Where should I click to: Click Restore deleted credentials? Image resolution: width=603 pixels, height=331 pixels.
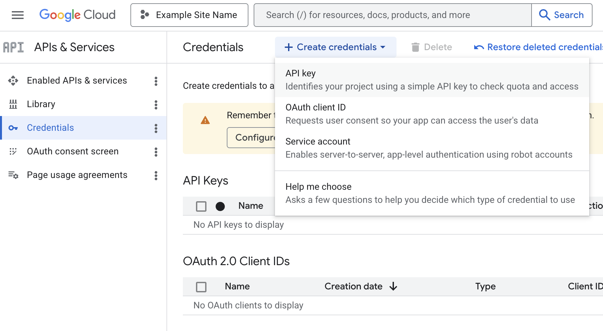tap(538, 47)
